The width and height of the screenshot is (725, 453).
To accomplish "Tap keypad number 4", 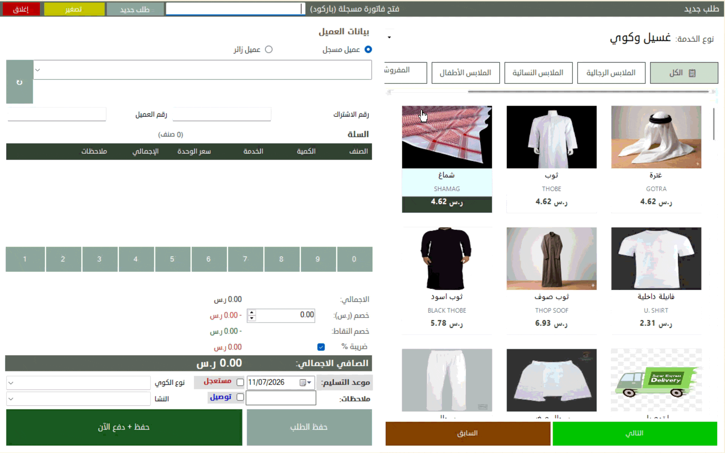I will click(136, 259).
